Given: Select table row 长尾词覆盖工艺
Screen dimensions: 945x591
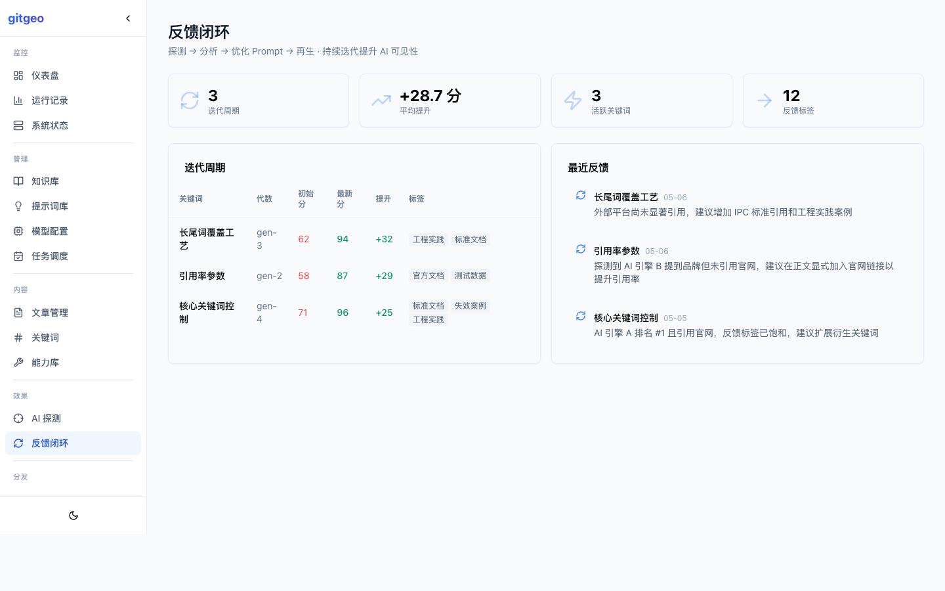Looking at the screenshot, I should [354, 239].
